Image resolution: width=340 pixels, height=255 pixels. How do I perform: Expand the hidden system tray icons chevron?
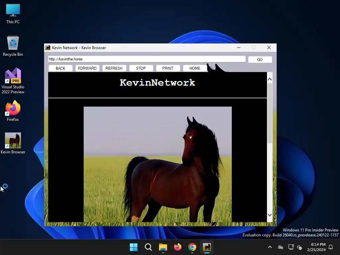click(270, 247)
